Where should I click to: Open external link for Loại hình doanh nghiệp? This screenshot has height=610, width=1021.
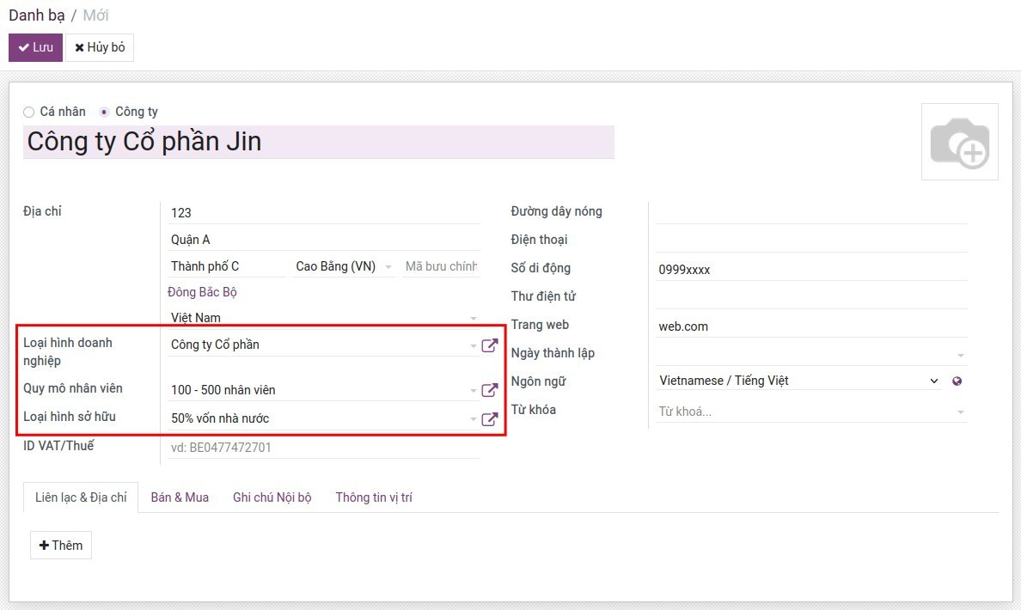[489, 345]
